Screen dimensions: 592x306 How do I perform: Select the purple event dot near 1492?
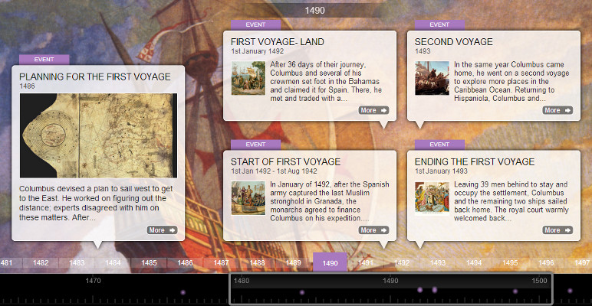419,290
